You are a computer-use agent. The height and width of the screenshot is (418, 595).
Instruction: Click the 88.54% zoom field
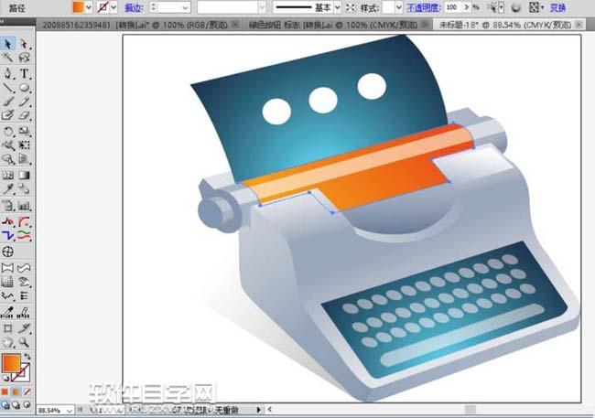(51, 411)
